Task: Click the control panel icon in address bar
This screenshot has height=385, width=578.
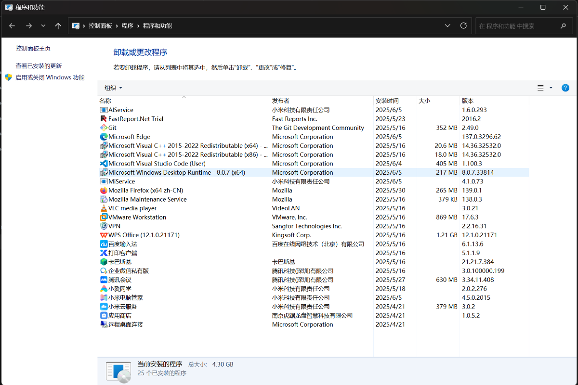Action: (x=76, y=26)
